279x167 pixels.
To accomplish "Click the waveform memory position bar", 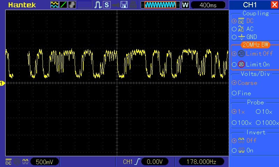I will pos(160,5).
